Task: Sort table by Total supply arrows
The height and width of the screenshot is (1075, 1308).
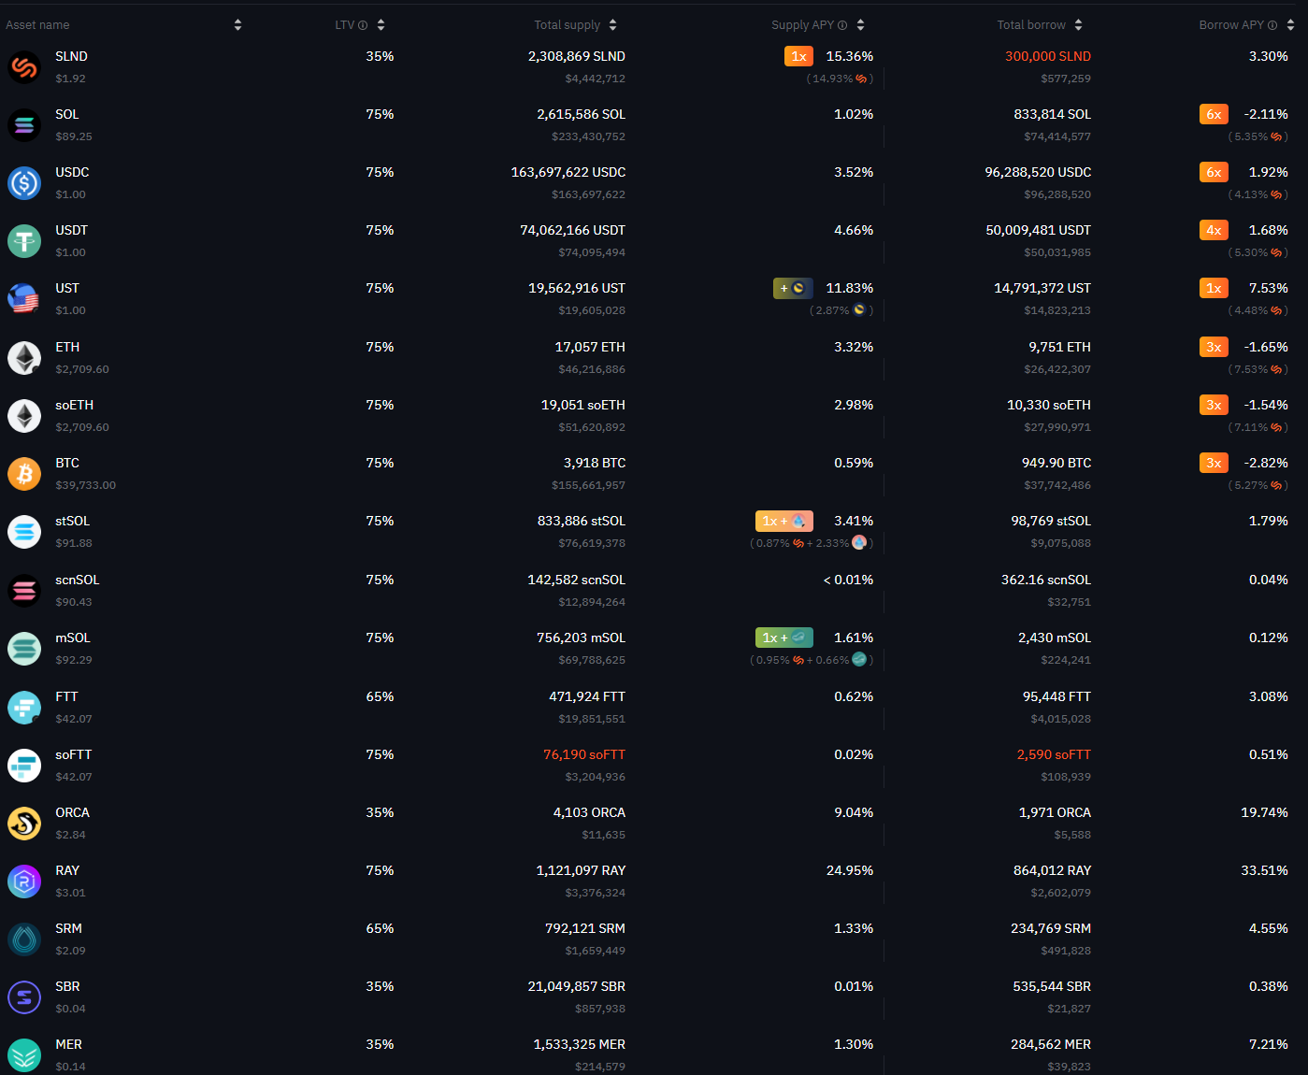Action: click(x=612, y=25)
